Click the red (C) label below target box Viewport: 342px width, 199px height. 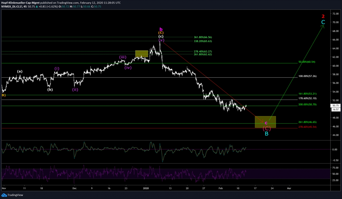267,128
